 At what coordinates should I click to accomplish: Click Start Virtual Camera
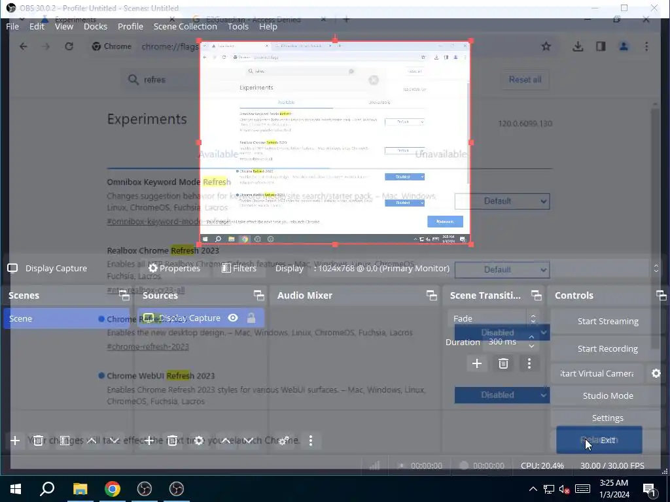597,373
